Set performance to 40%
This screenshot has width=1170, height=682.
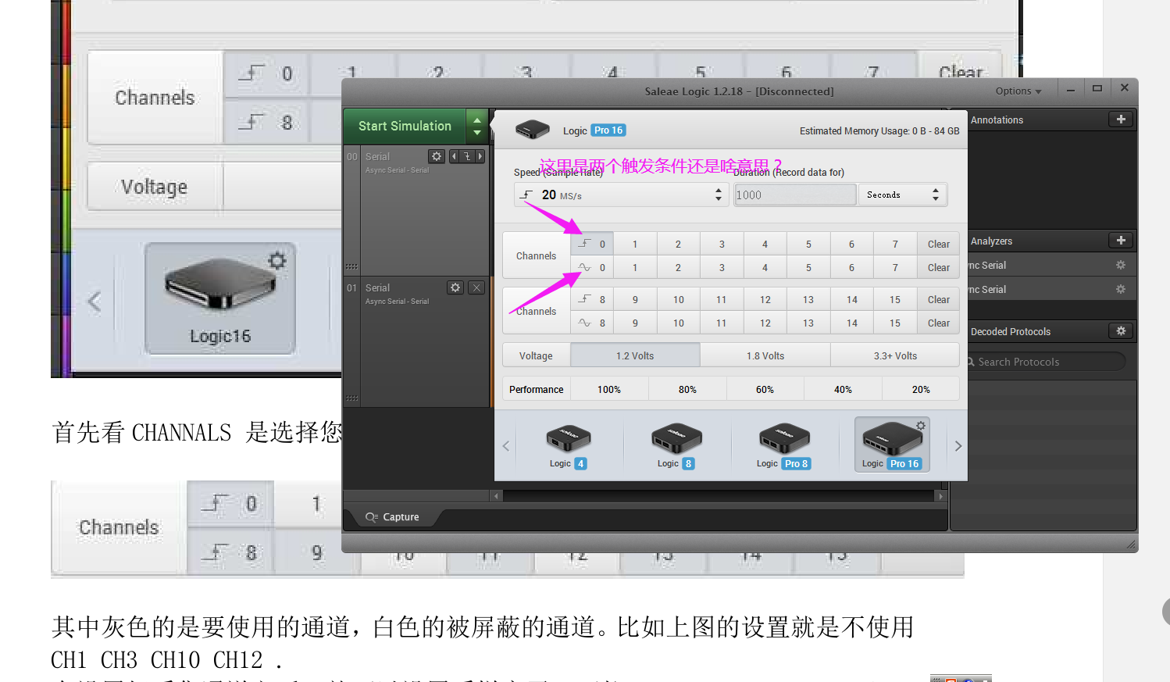pyautogui.click(x=843, y=389)
